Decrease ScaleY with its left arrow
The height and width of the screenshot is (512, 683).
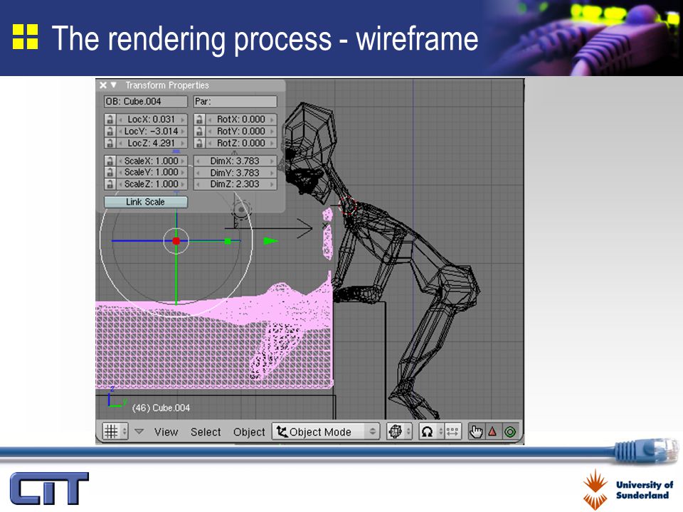pyautogui.click(x=121, y=172)
